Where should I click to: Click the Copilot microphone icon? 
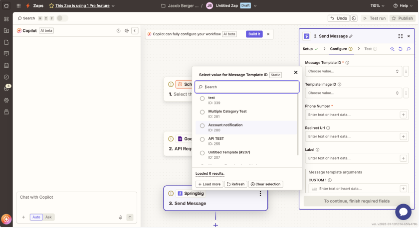click(x=121, y=218)
